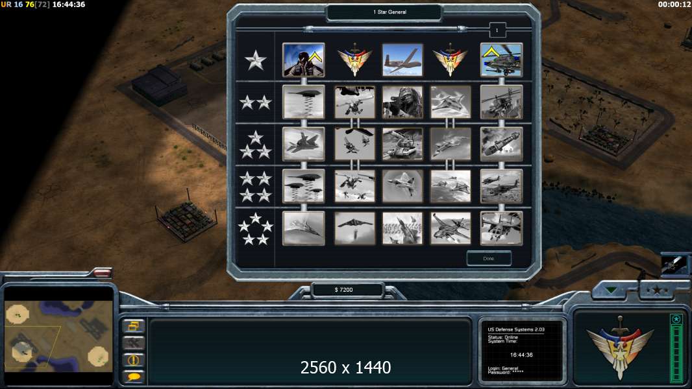This screenshot has width=692, height=389.
Task: Select the artillery tank power icon
Action: click(402, 144)
